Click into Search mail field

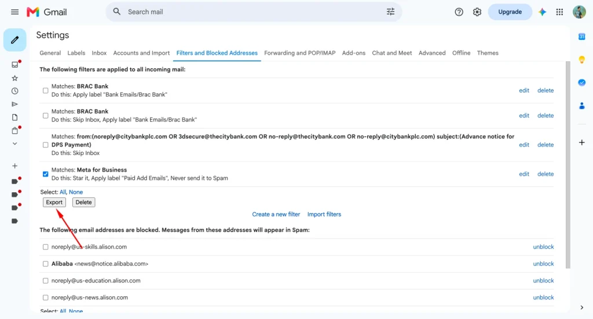pyautogui.click(x=254, y=12)
